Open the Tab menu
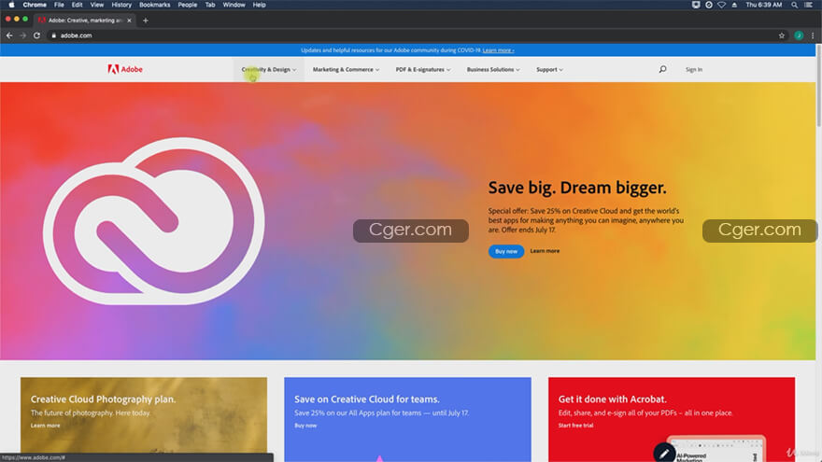This screenshot has width=822, height=462. 210,5
